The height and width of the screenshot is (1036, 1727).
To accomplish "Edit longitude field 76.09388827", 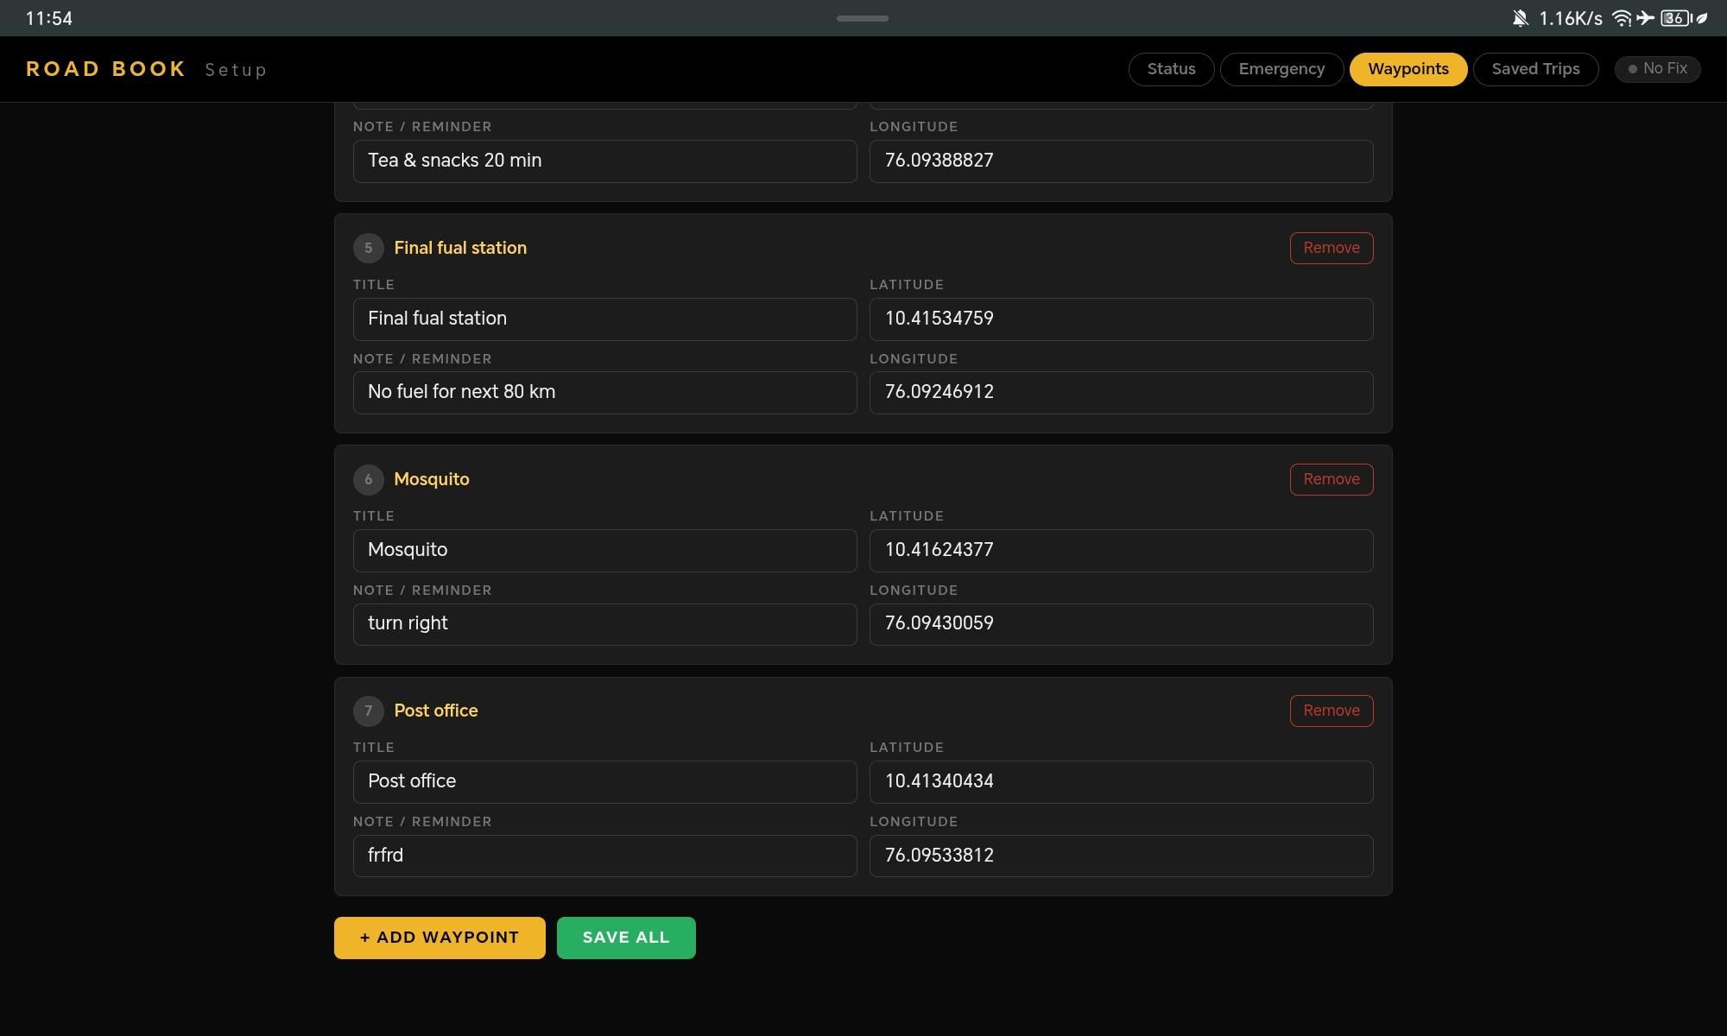I will click(1121, 161).
